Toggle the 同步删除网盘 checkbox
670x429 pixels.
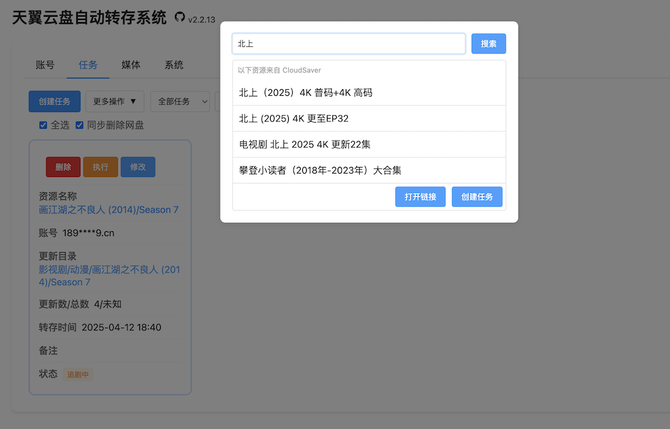pos(80,125)
